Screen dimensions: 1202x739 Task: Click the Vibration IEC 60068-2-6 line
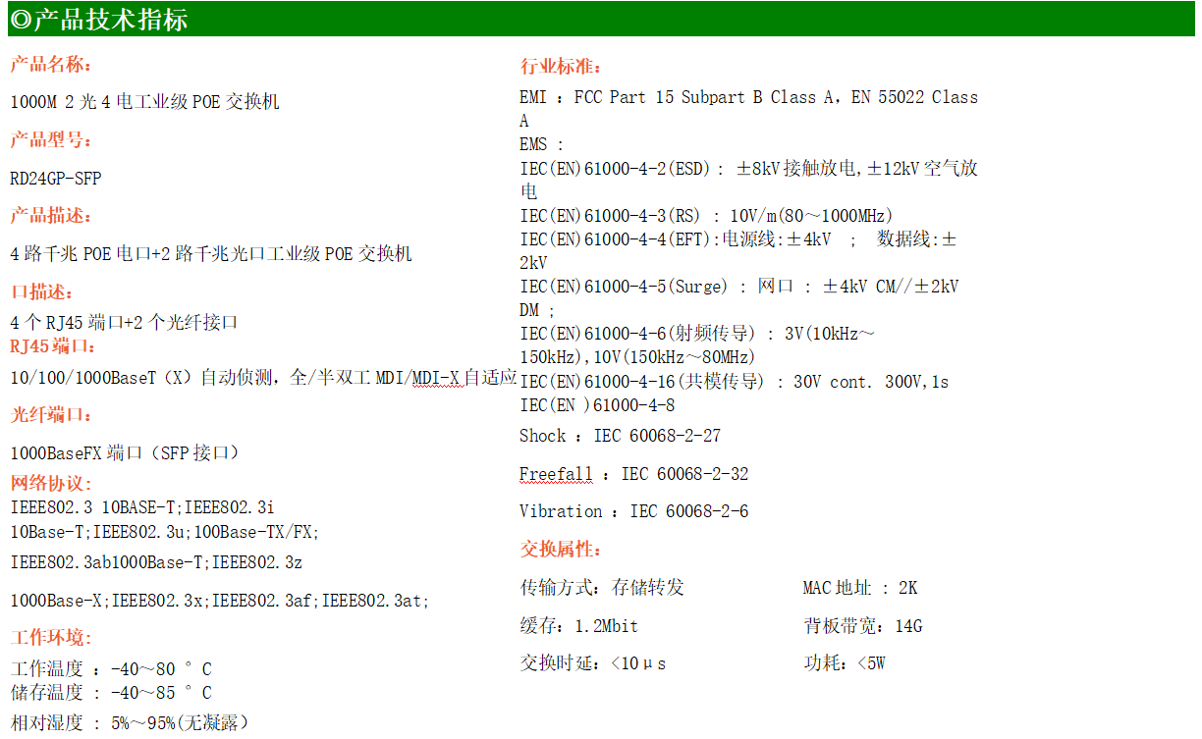[x=633, y=511]
